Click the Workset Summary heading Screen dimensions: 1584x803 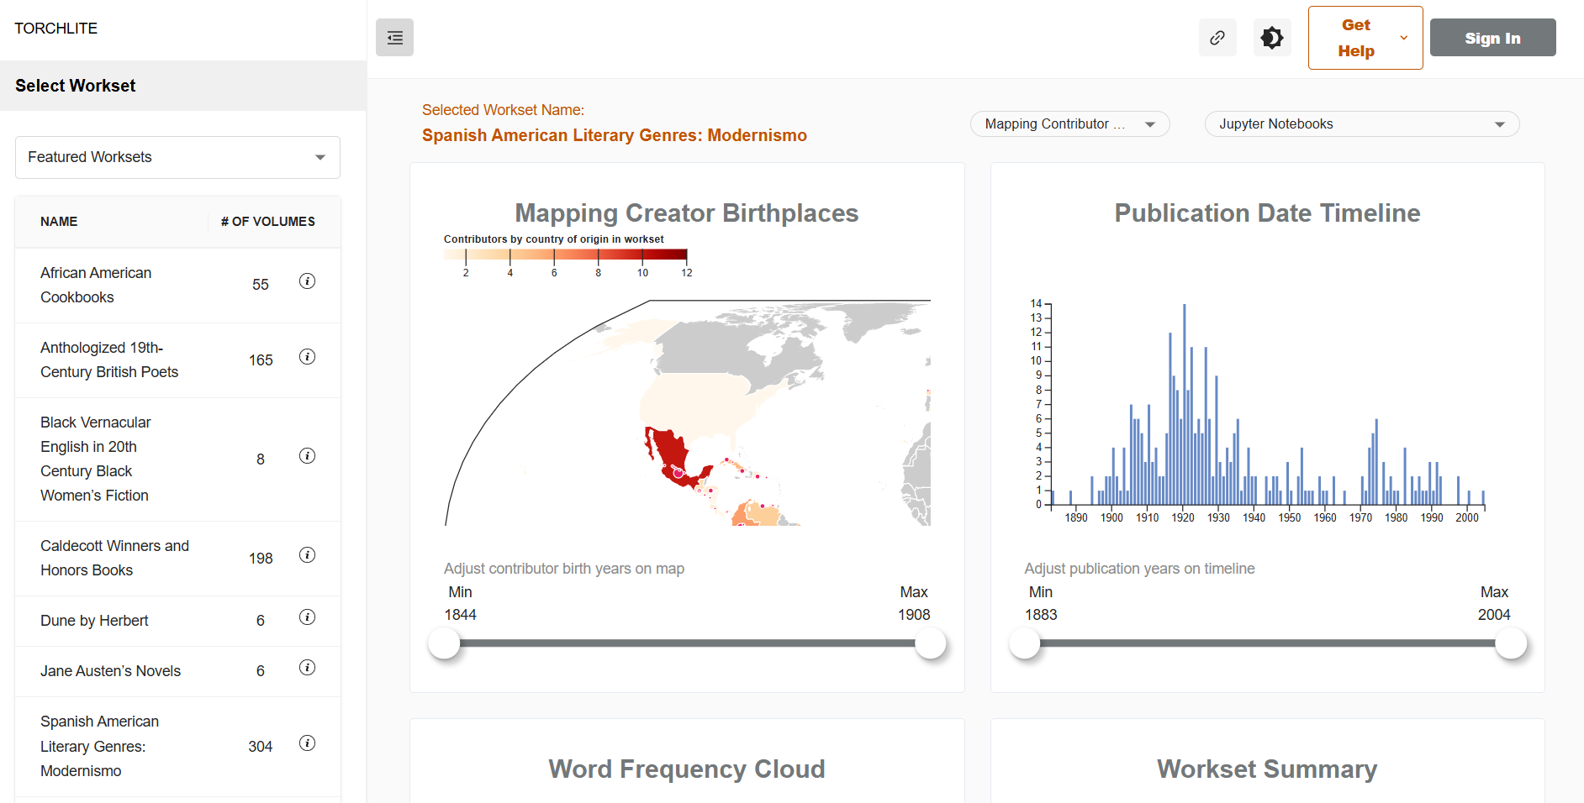(1267, 769)
